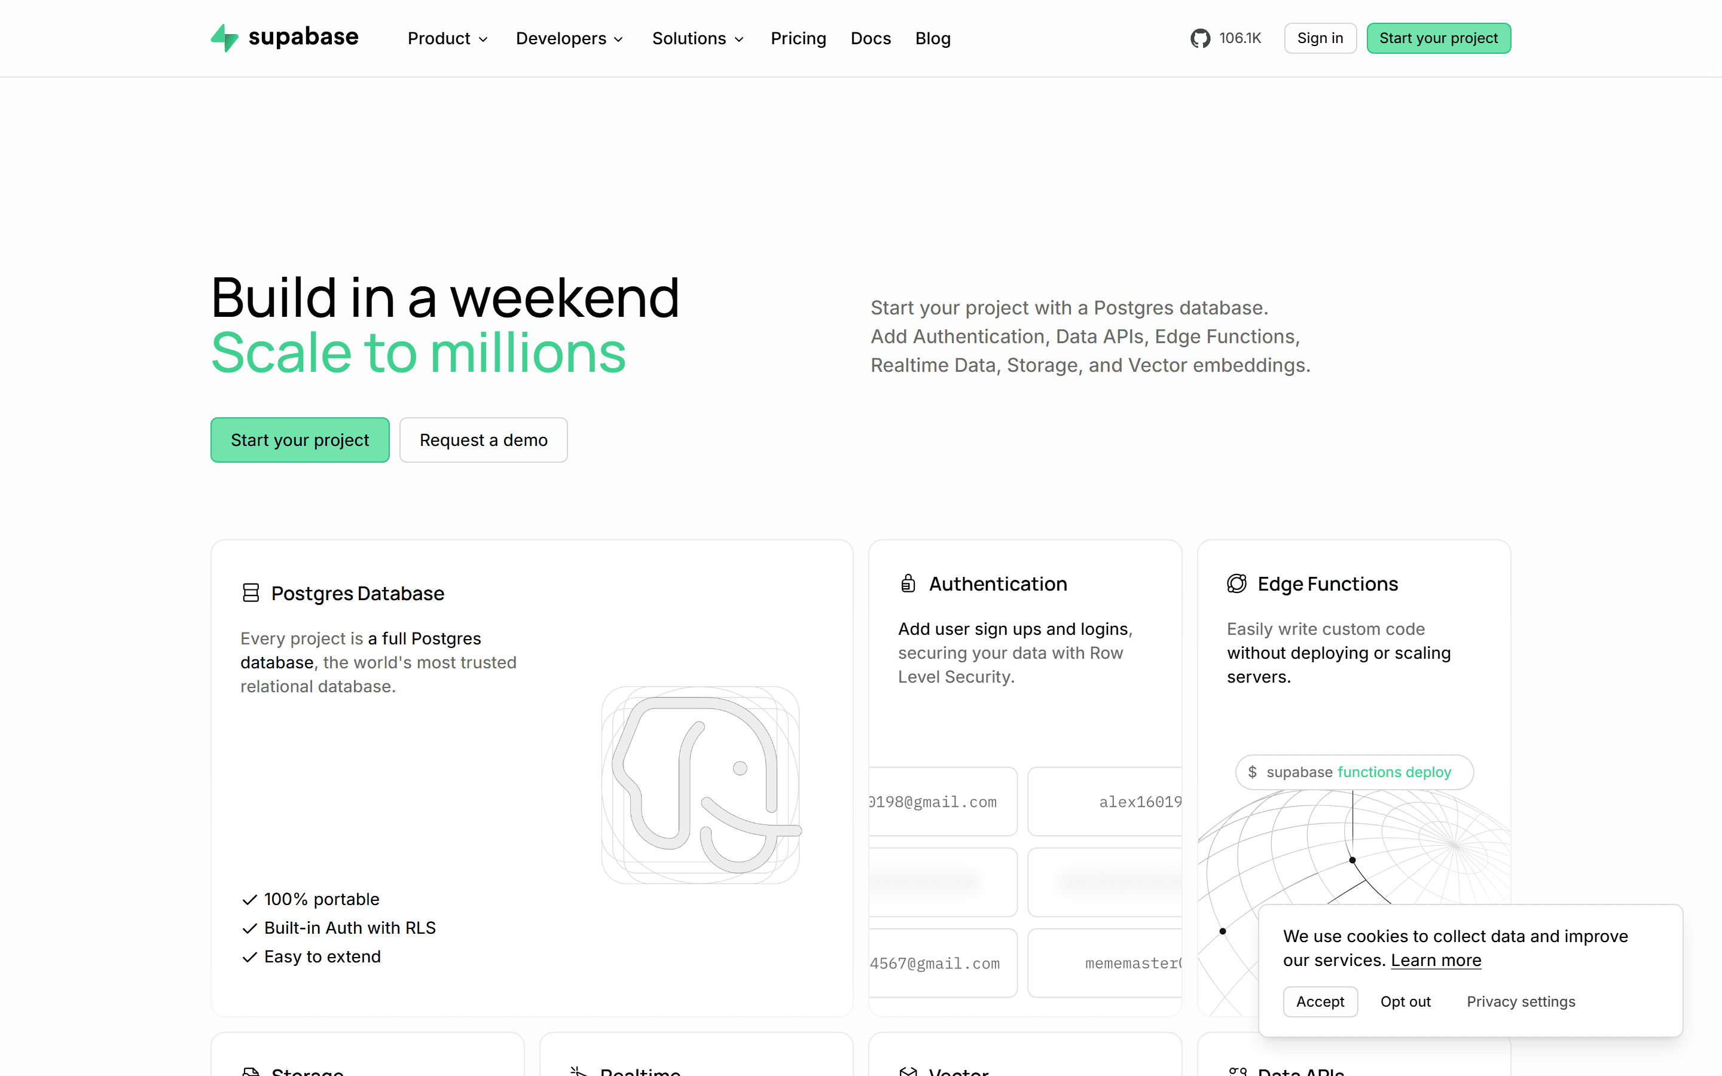Open the Blog link

(933, 38)
